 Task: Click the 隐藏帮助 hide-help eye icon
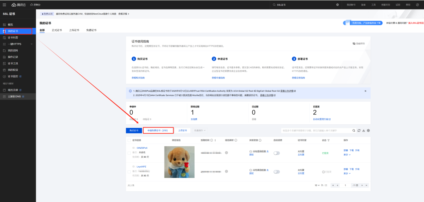pyautogui.click(x=354, y=43)
